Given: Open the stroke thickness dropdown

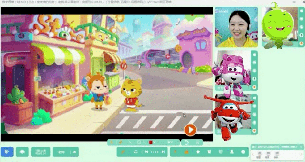Looking at the screenshot, I should click(x=170, y=142).
